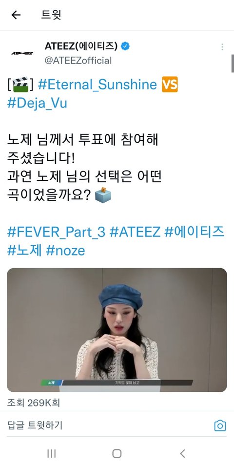This screenshot has height=467, width=234.
Task: Tap the Android system back icon
Action: pyautogui.click(x=182, y=453)
